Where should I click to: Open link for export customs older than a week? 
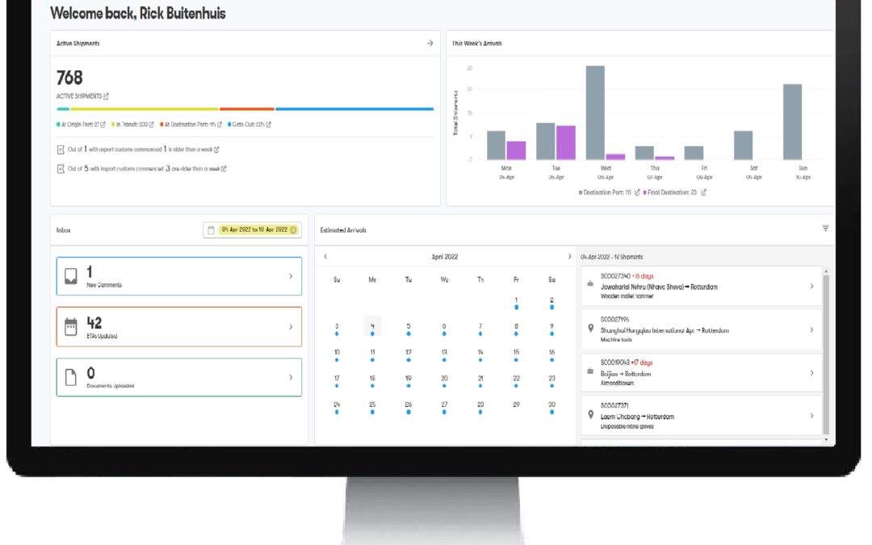pyautogui.click(x=217, y=149)
